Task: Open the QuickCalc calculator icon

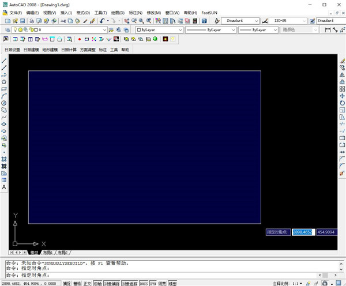Action: tap(195, 21)
